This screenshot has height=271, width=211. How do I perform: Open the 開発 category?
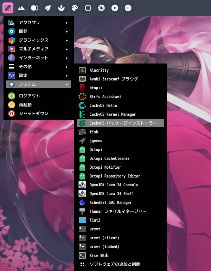point(39,31)
